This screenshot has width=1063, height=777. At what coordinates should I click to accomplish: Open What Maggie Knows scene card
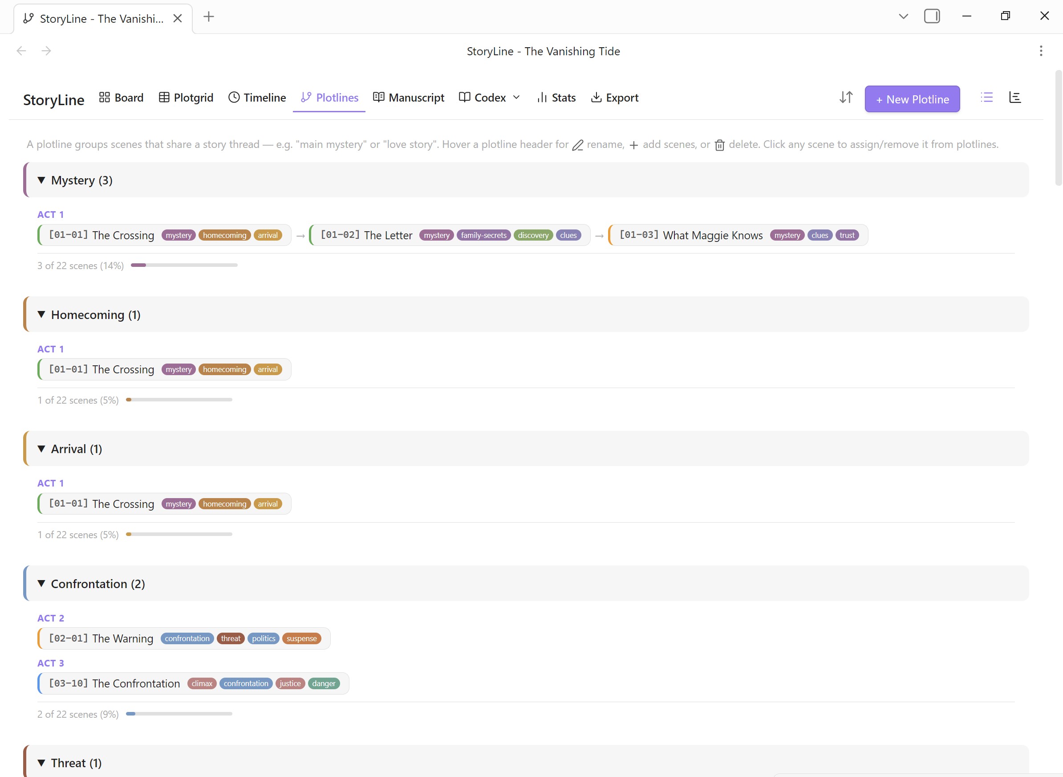[x=738, y=235]
